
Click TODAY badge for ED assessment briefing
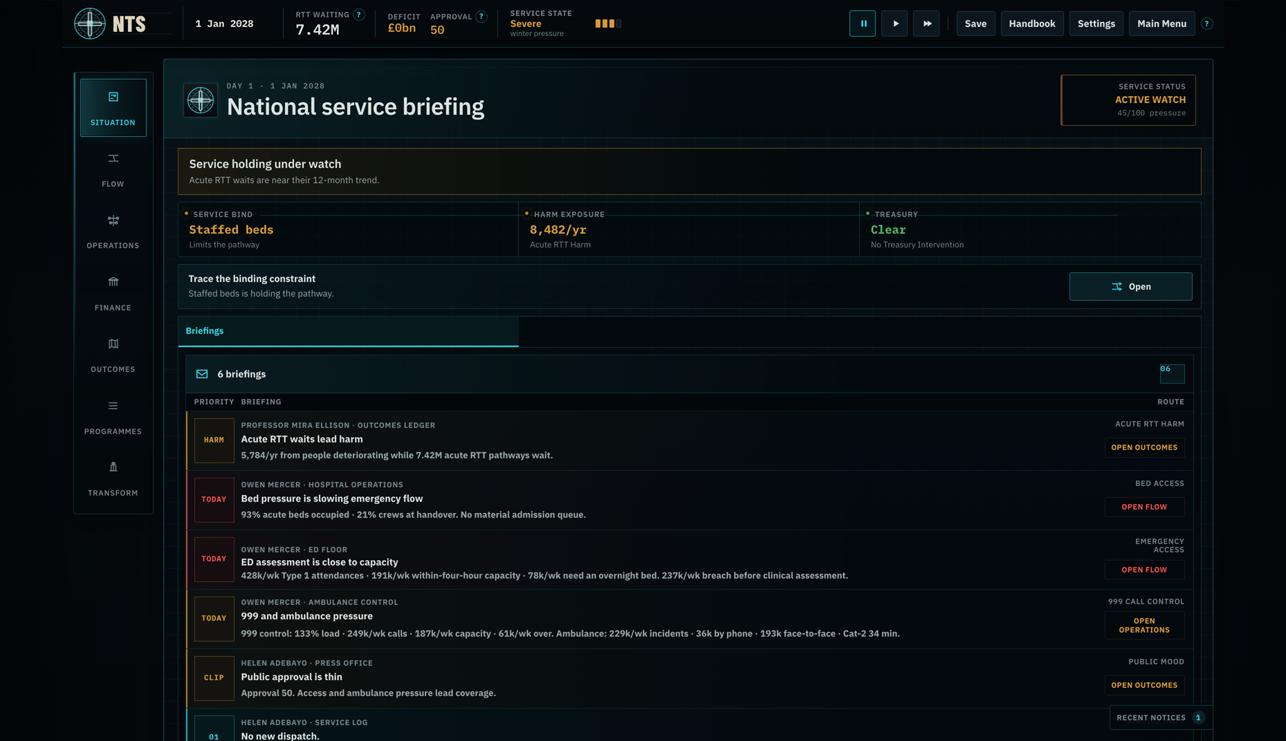tap(214, 559)
